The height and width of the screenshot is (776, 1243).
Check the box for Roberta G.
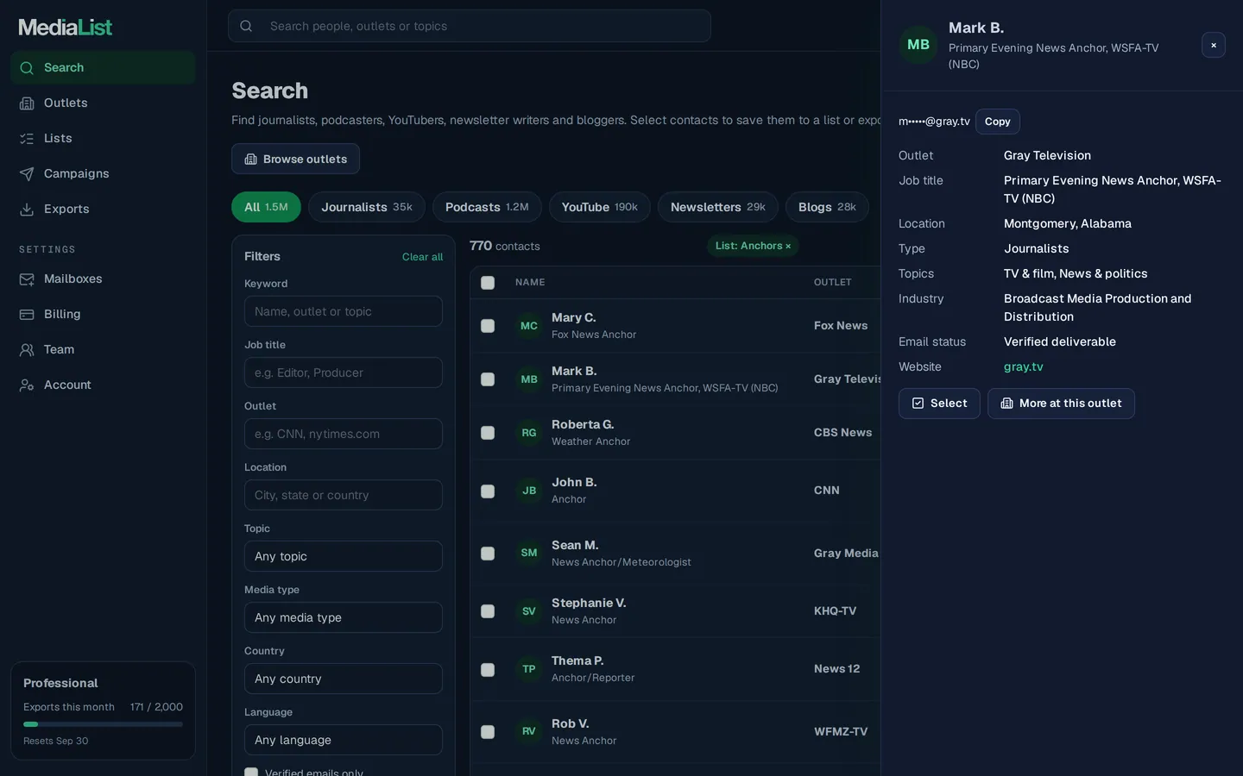tap(488, 433)
